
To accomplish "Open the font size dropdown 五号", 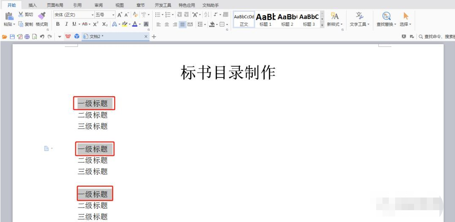I will click(x=113, y=15).
